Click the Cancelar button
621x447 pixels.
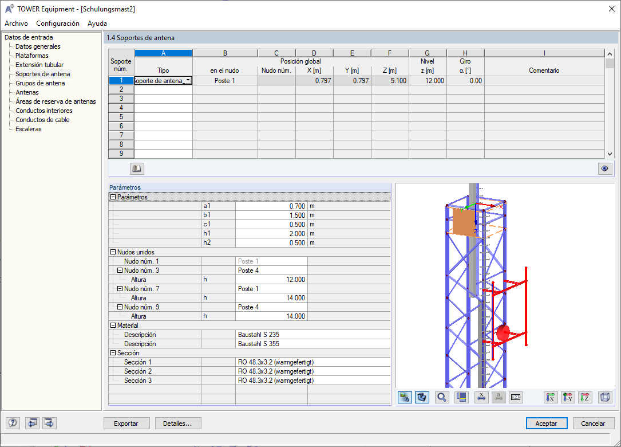[x=594, y=423]
